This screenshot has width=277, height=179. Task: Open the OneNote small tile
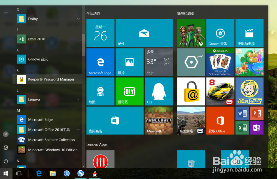coord(257,128)
